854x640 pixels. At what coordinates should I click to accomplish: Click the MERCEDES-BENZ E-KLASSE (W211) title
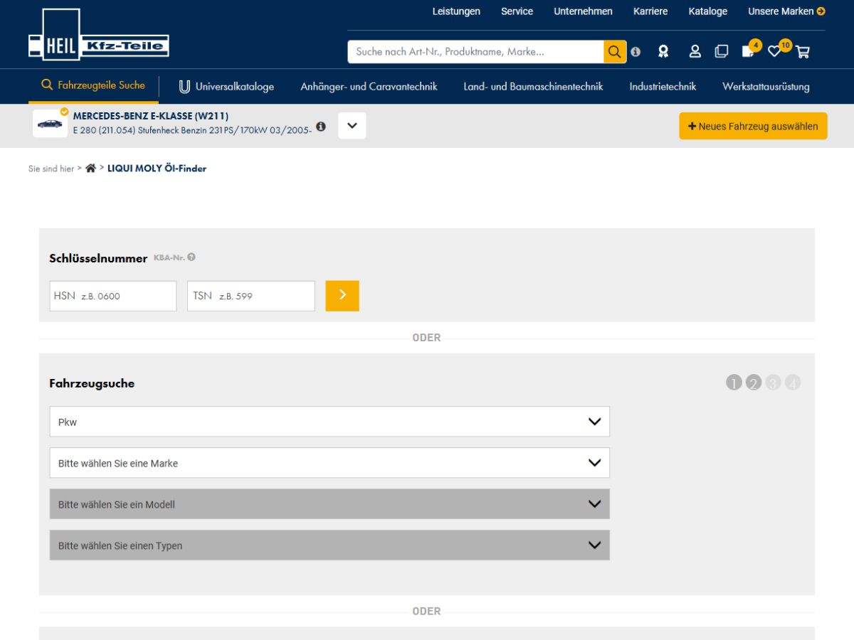pyautogui.click(x=151, y=116)
